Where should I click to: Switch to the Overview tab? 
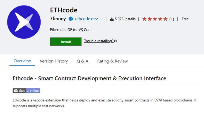[22, 61]
